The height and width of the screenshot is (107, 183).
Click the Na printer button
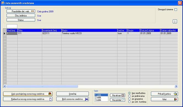click(117, 100)
